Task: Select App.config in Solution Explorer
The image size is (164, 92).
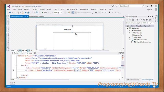Action: (138, 35)
